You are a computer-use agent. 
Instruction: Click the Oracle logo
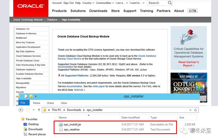(31, 6)
